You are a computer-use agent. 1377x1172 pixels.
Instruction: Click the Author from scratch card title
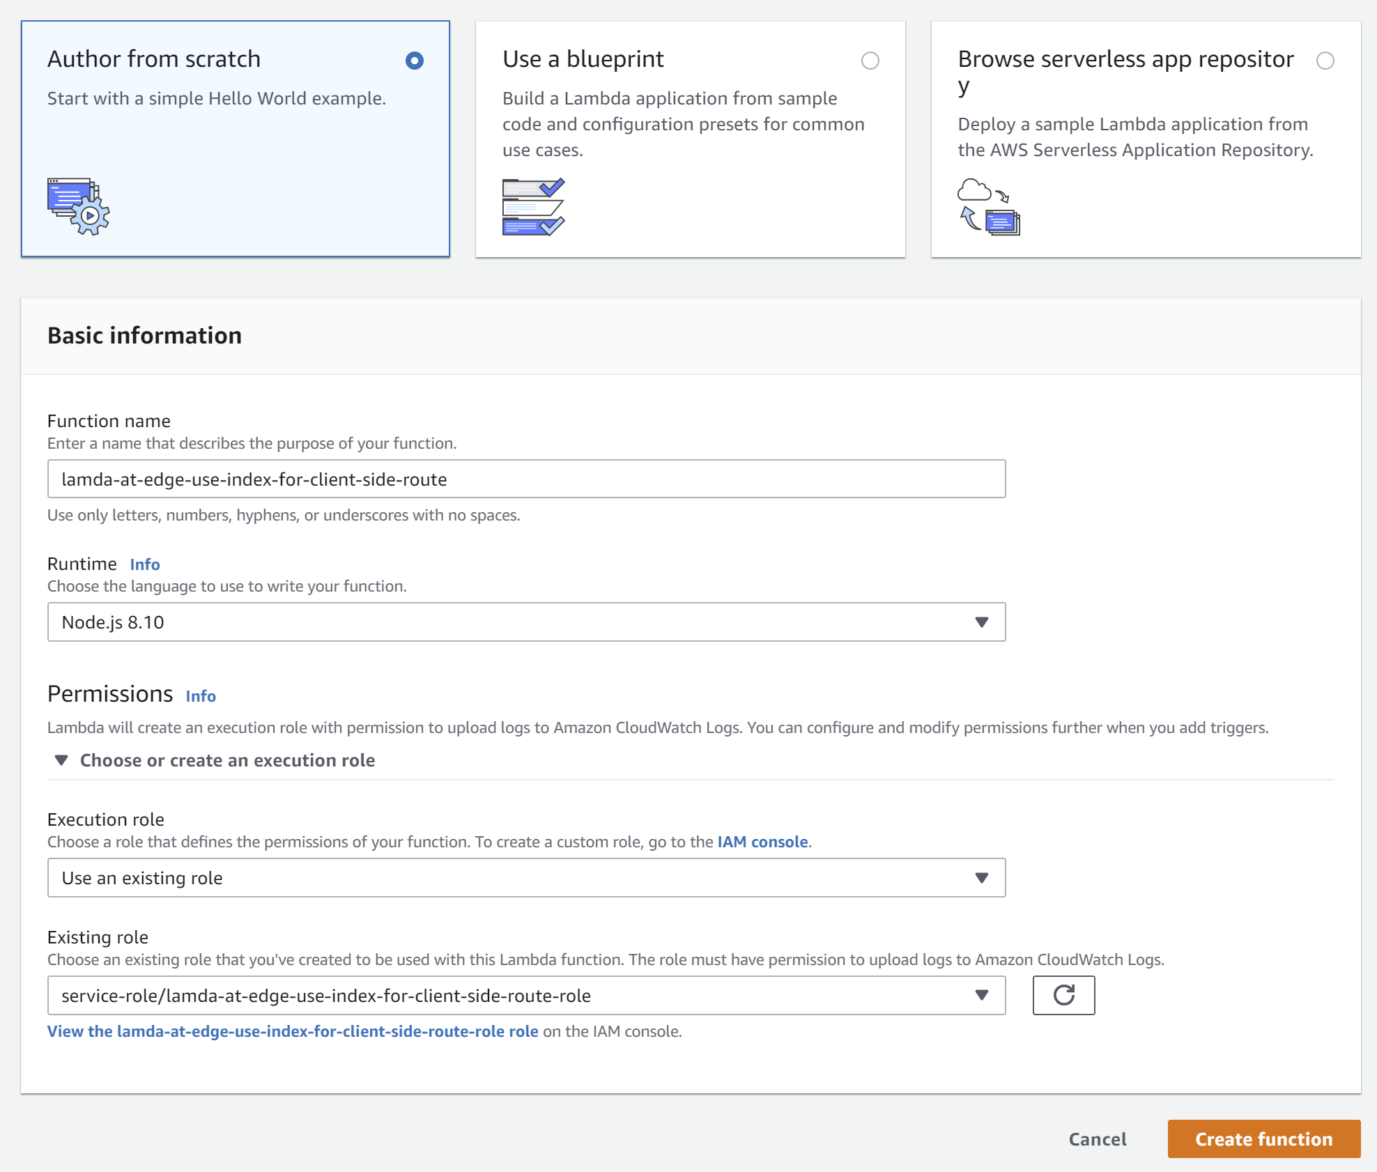(154, 59)
